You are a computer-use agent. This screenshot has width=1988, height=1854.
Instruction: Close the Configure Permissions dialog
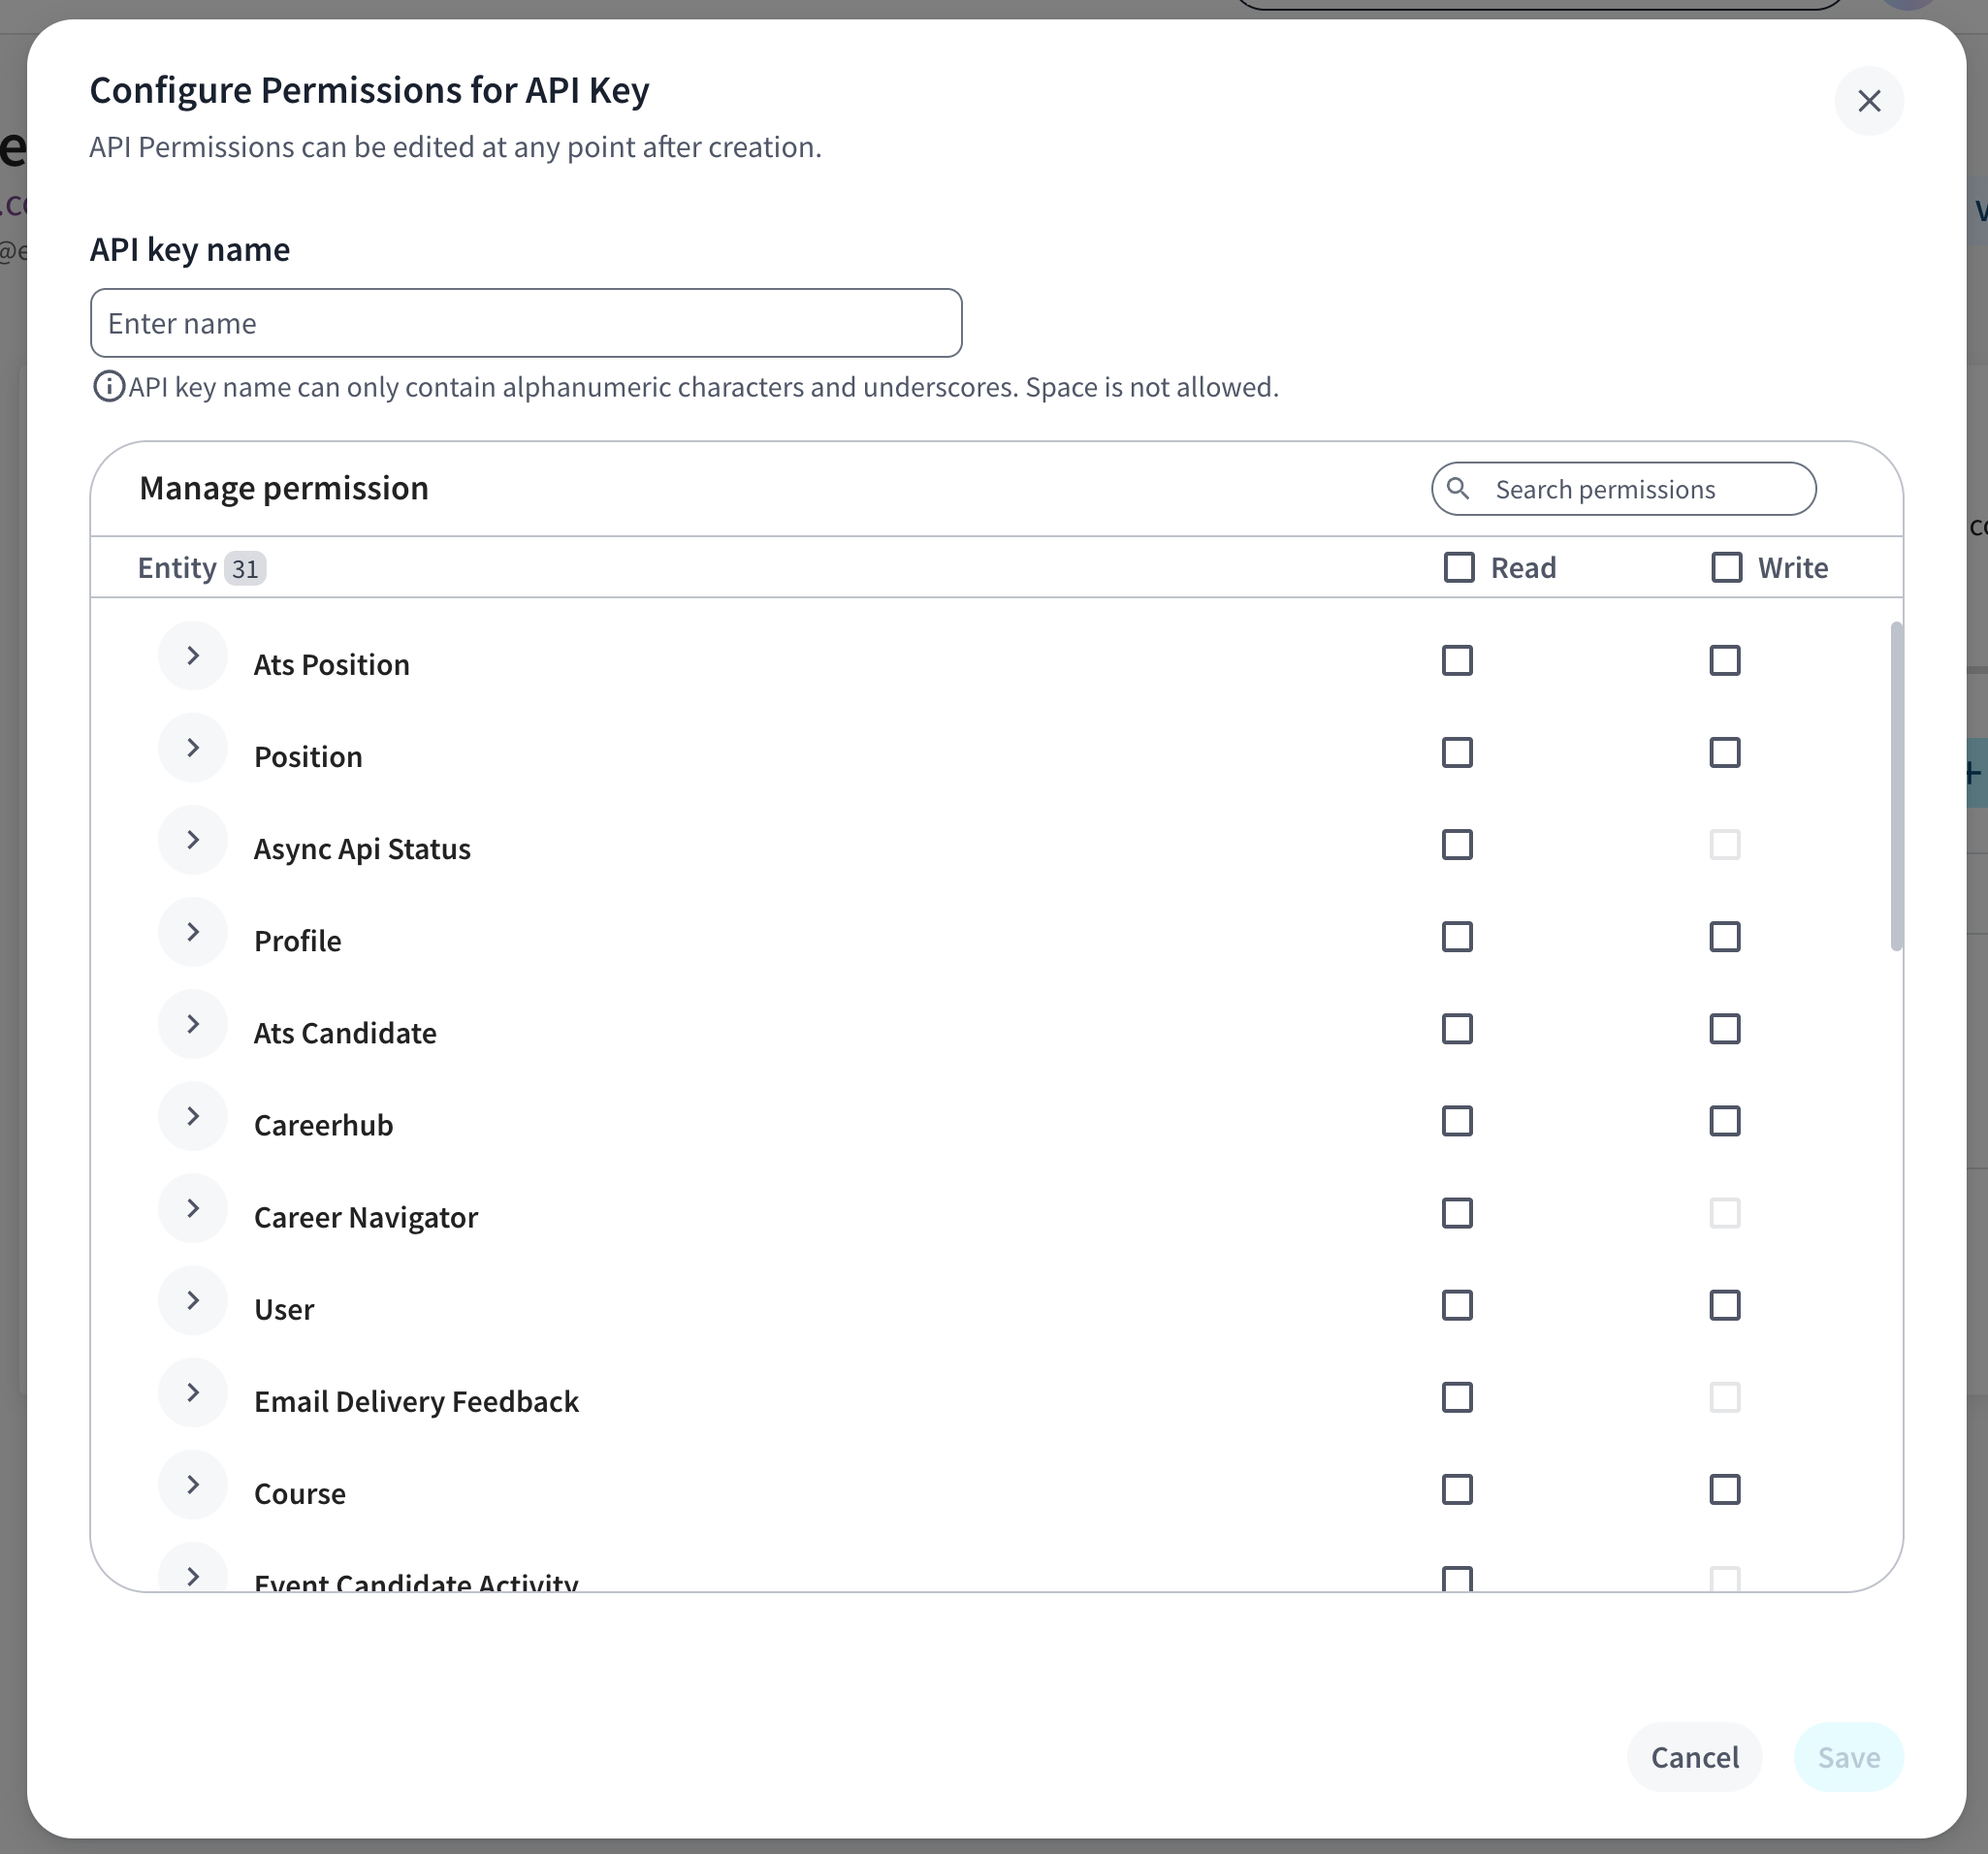click(x=1868, y=101)
